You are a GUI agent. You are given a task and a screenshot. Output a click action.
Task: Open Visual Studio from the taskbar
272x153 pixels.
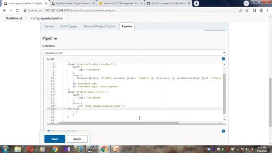pyautogui.click(x=67, y=149)
